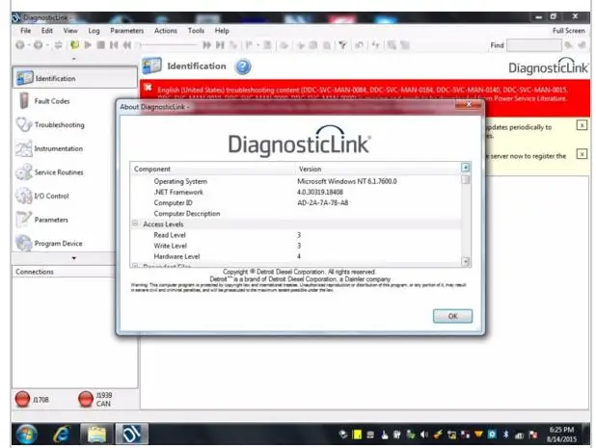Launch Internet Explorer from taskbar
596x448 pixels.
pos(62,434)
